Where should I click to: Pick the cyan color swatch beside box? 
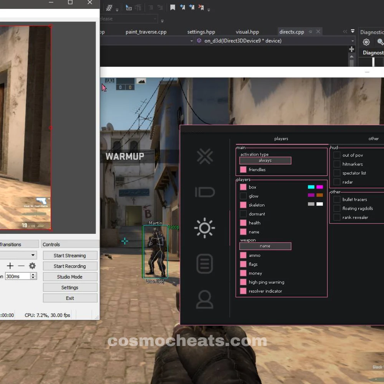coord(311,187)
